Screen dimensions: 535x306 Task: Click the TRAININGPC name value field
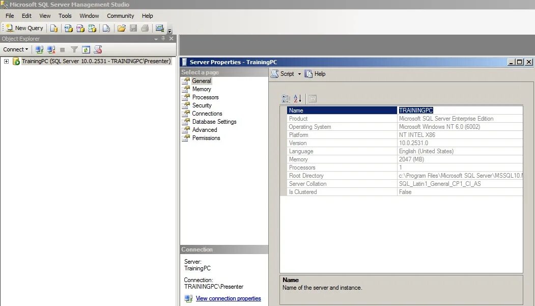coord(460,110)
